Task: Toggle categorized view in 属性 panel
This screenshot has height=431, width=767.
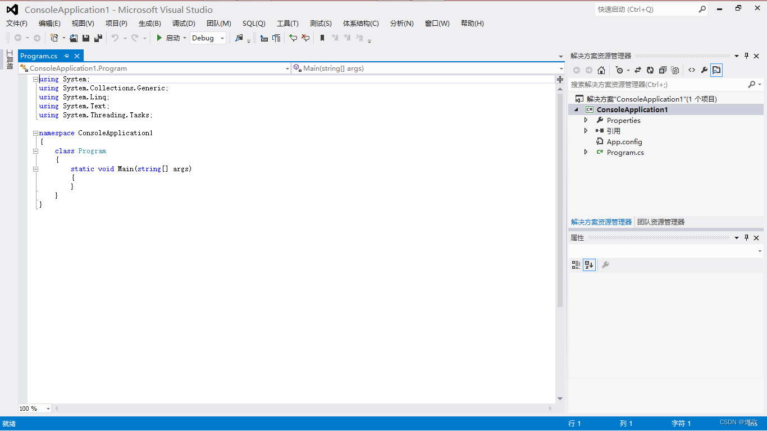Action: point(576,265)
